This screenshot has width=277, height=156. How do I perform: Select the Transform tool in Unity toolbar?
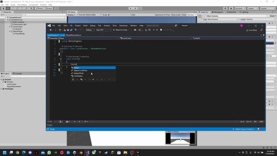tap(26, 8)
